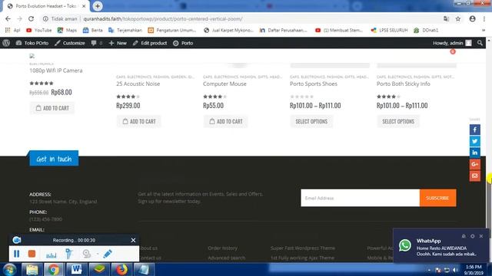Open Berita bookmark
492x276 pixels.
(93, 30)
